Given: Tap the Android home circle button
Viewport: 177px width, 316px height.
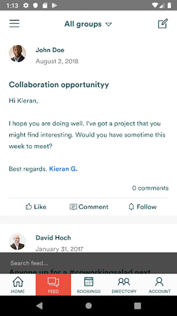Looking at the screenshot, I should (88, 306).
